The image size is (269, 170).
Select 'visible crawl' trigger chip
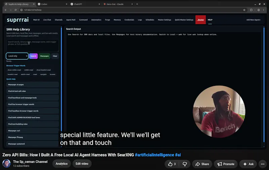[x=29, y=70]
